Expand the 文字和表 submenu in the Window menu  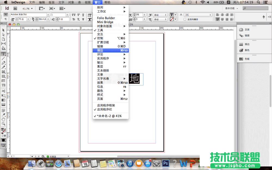(106, 78)
